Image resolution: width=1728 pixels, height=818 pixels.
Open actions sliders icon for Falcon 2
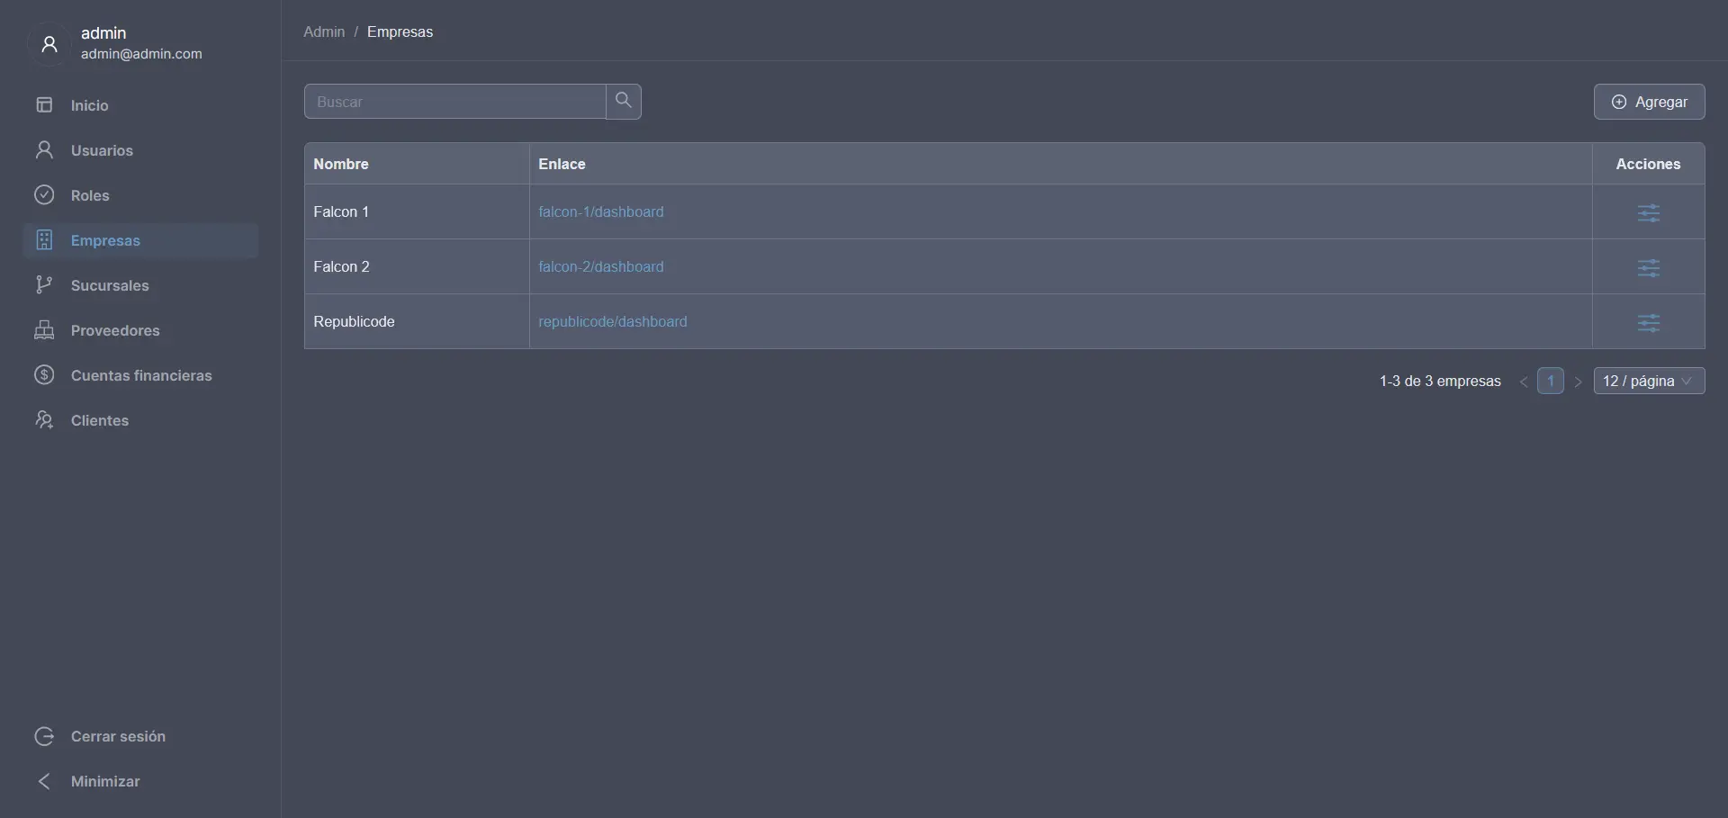pos(1649,268)
